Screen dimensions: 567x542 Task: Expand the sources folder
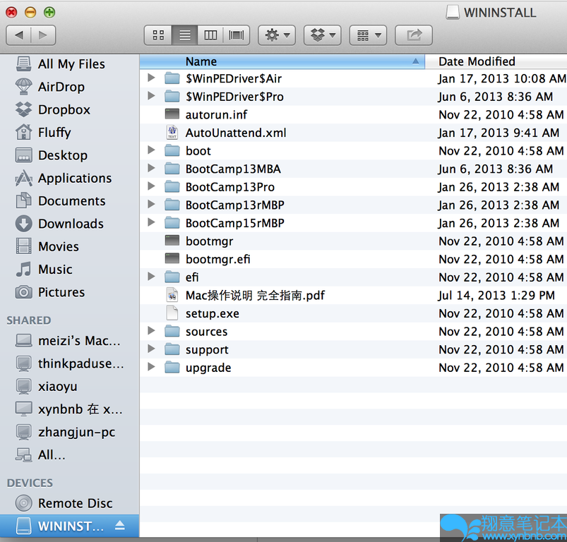tap(152, 330)
